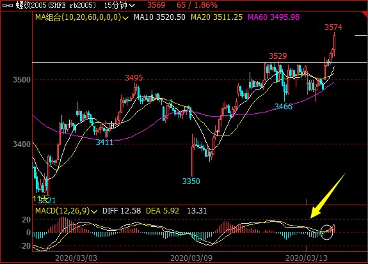This screenshot has height=264, width=368.
Task: Select the MA60 3495.98 label
Action: (x=274, y=17)
